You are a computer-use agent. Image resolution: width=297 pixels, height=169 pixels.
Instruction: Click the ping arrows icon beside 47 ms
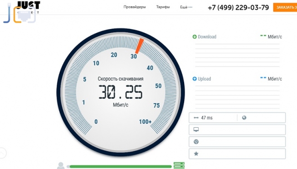(x=196, y=118)
